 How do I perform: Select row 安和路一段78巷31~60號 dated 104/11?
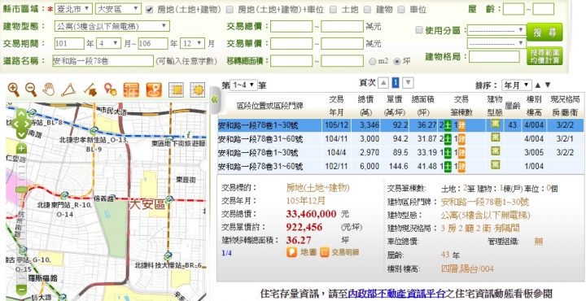tap(400, 139)
